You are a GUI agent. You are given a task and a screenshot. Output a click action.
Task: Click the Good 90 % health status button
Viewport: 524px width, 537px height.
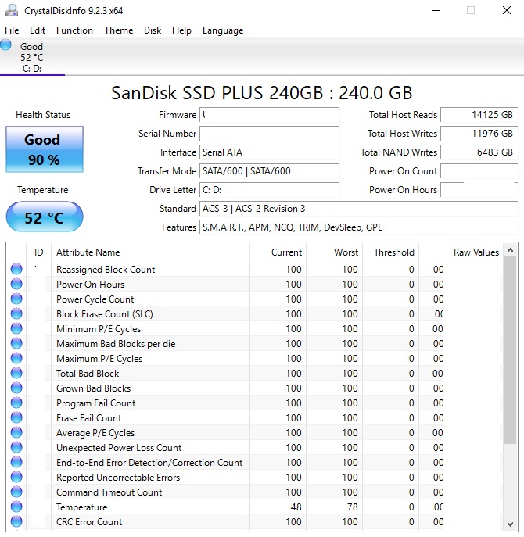pyautogui.click(x=45, y=149)
